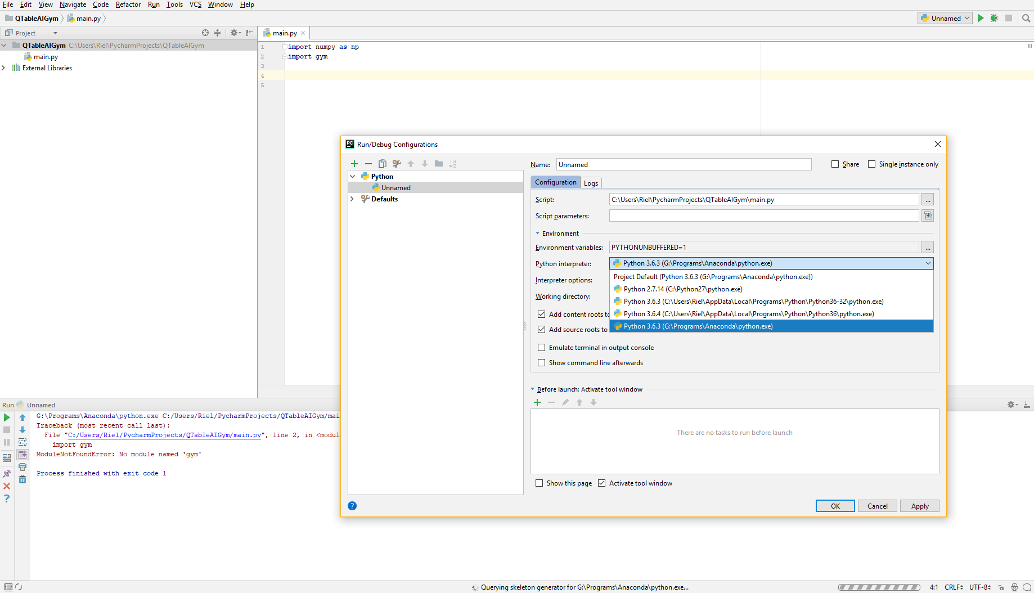Browse for the script path
The width and height of the screenshot is (1034, 593).
pos(928,200)
